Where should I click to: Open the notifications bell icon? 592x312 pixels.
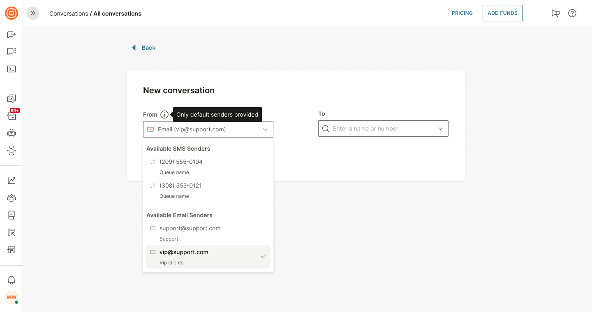(x=12, y=280)
